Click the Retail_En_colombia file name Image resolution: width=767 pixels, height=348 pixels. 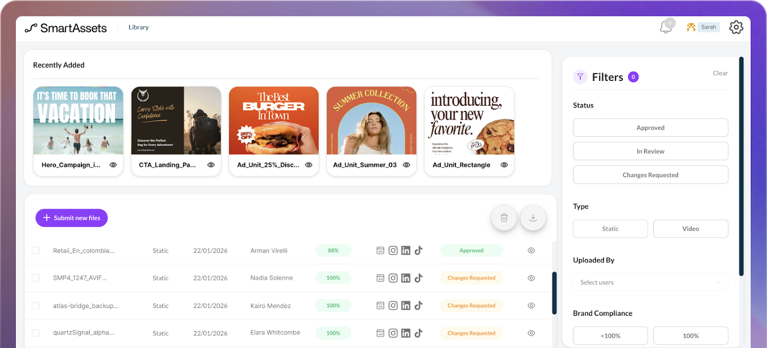pyautogui.click(x=83, y=250)
